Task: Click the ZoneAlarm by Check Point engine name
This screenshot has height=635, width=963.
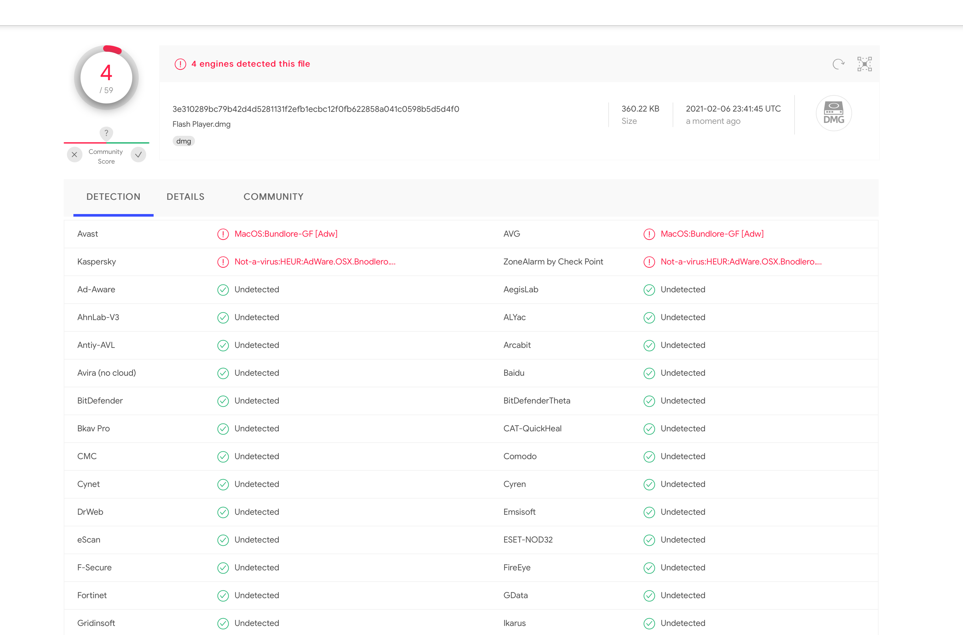Action: [x=553, y=262]
